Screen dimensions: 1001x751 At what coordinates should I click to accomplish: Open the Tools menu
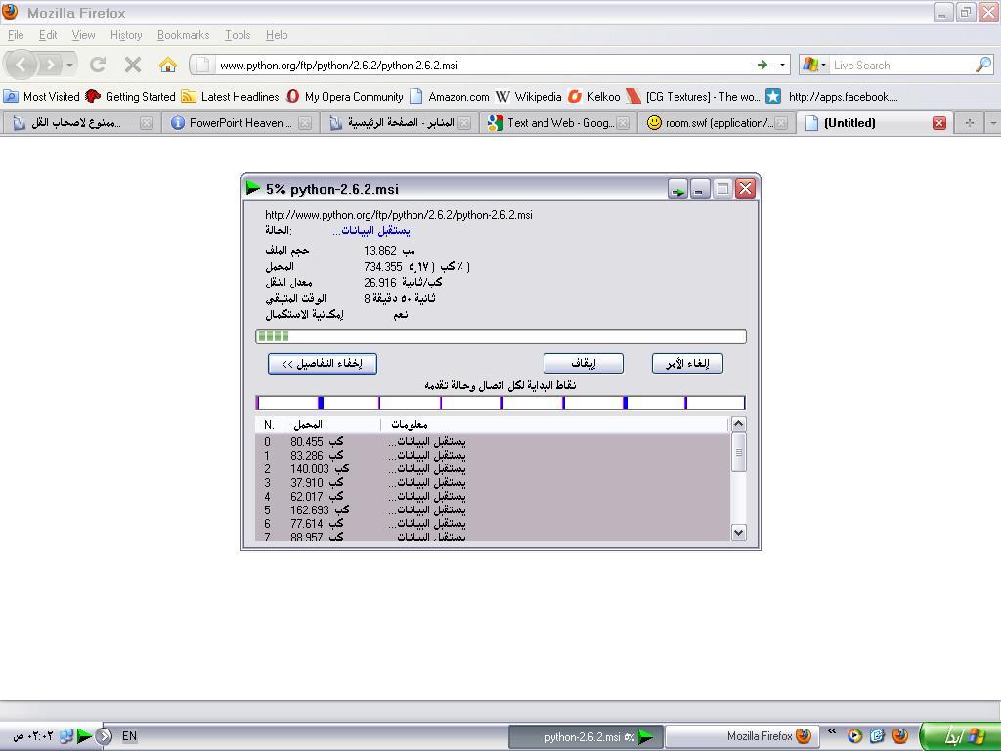238,35
